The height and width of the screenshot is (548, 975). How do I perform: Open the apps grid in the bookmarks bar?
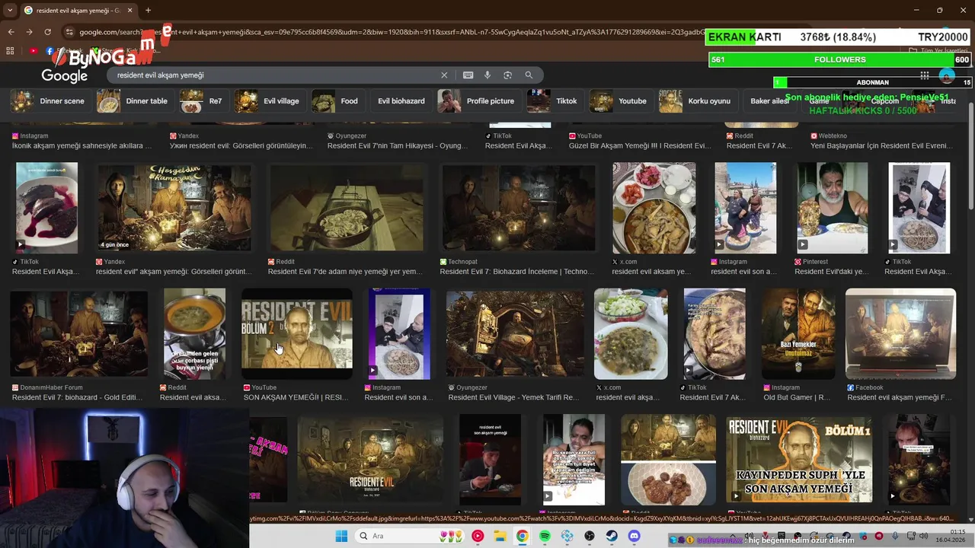point(10,51)
